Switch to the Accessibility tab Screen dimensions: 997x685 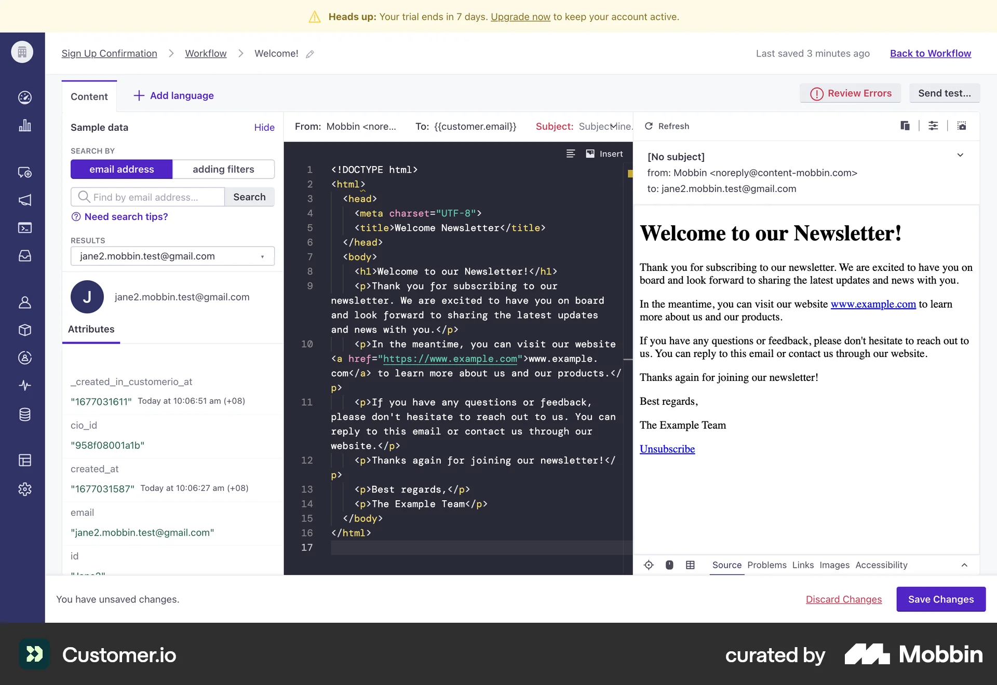coord(881,565)
